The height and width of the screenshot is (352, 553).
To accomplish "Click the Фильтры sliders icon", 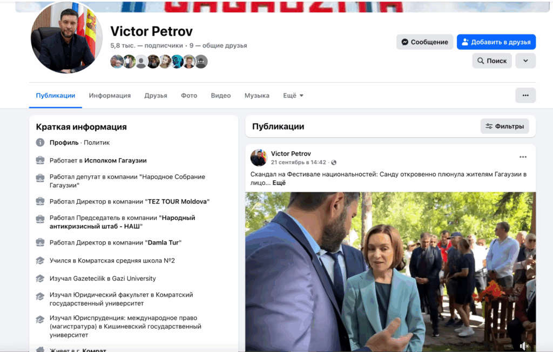I will click(x=489, y=126).
